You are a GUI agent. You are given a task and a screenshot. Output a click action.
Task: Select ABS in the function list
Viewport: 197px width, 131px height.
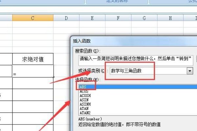click(x=138, y=87)
